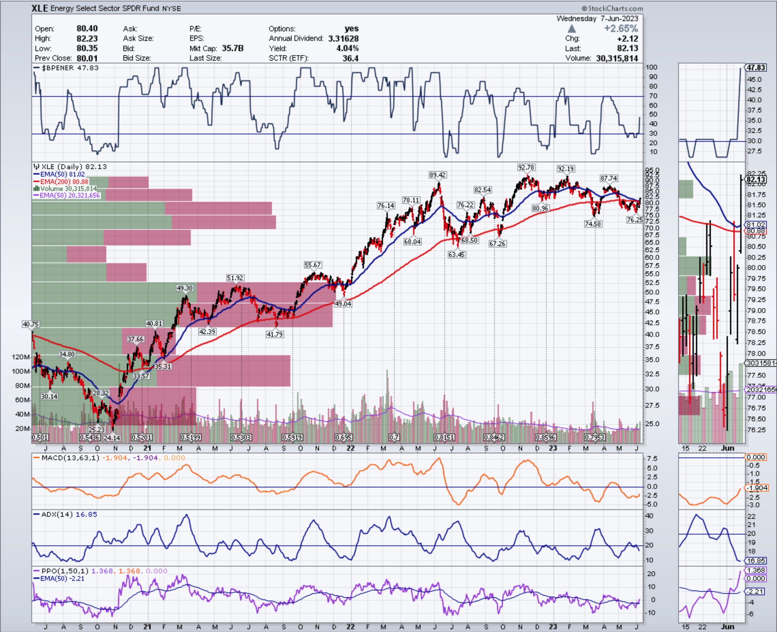Click the 74.58 low price annotation

point(593,224)
